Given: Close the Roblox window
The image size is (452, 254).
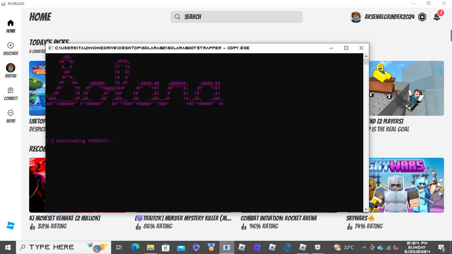Looking at the screenshot, I should [x=444, y=4].
